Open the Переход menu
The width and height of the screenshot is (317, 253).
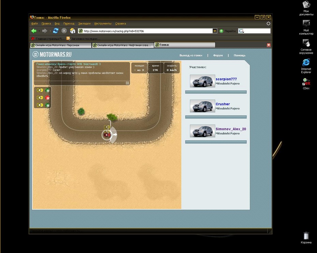69,23
